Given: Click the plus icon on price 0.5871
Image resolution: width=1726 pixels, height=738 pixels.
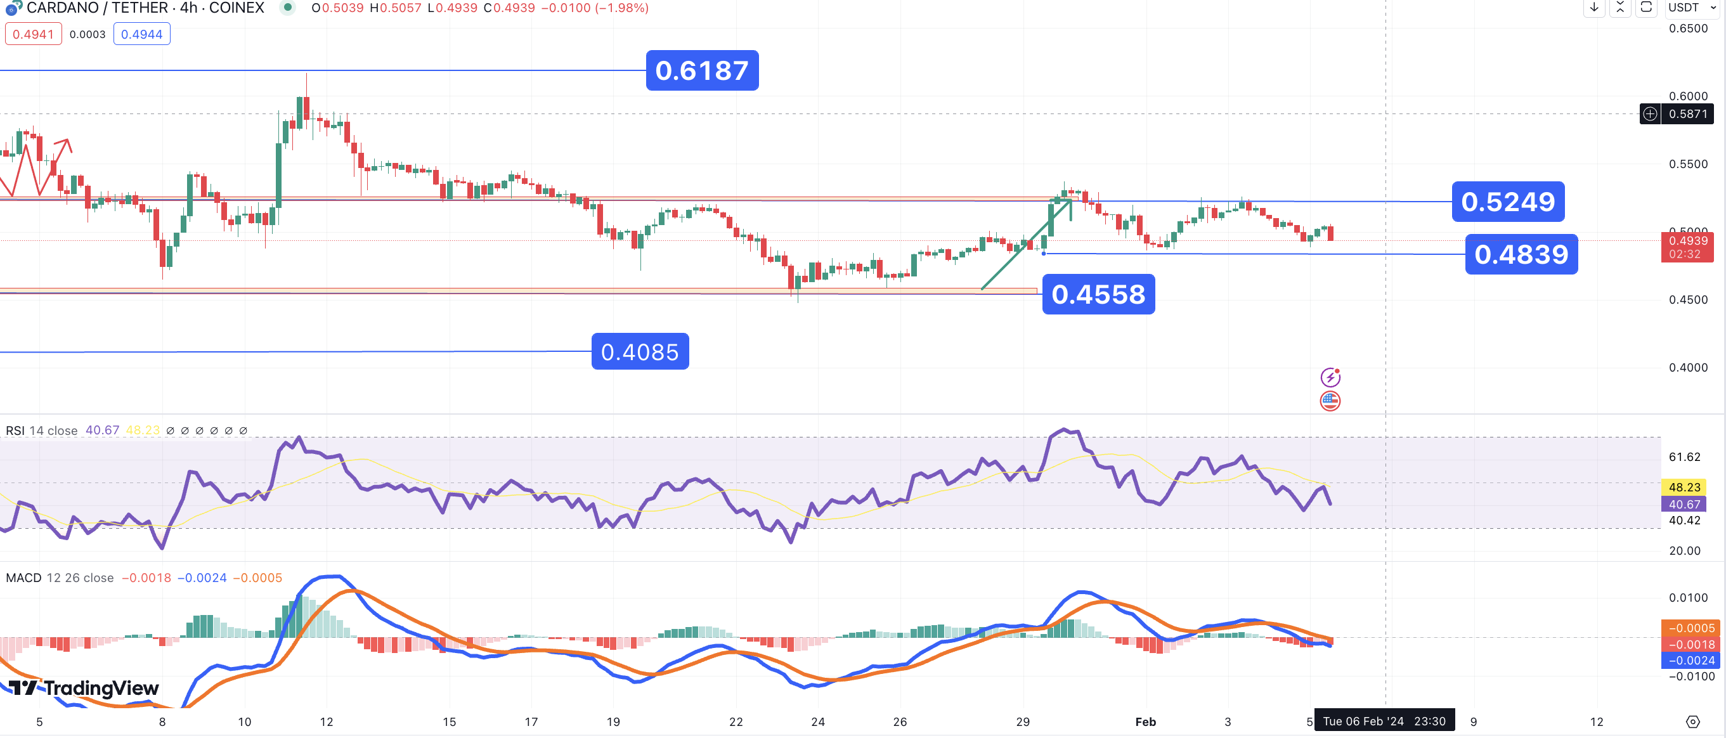Looking at the screenshot, I should click(x=1650, y=114).
